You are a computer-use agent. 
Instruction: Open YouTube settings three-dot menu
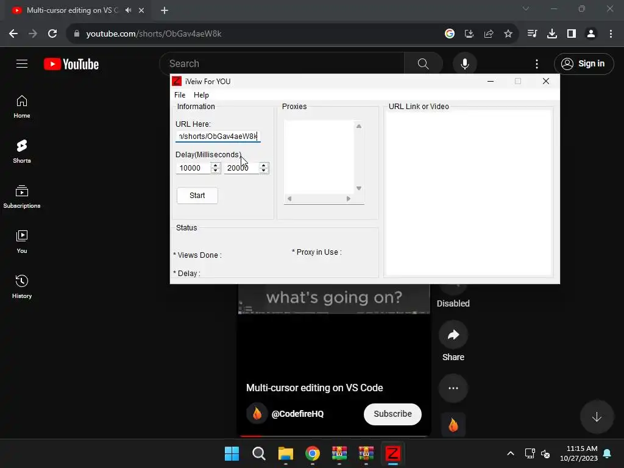point(536,63)
